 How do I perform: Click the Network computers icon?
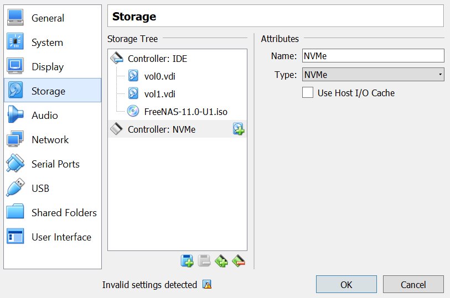pyautogui.click(x=15, y=139)
